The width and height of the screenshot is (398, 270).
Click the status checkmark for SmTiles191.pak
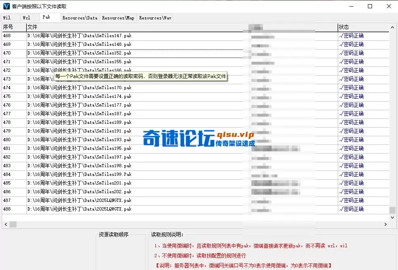(x=351, y=131)
